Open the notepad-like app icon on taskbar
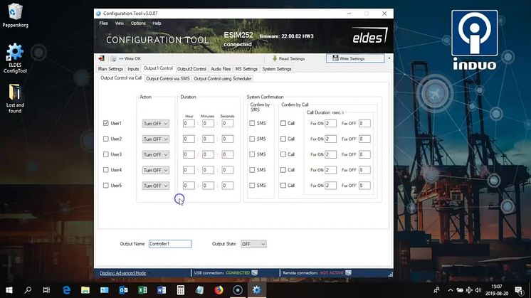Screen dimensions: 531x298 [x=199, y=290]
